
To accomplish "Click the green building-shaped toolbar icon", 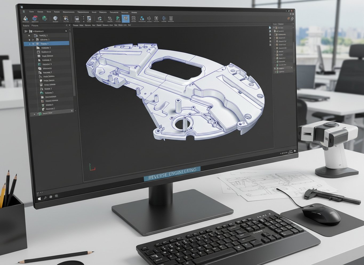I will (x=118, y=19).
